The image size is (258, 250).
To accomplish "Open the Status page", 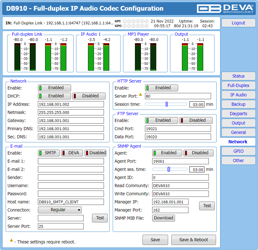I will click(x=238, y=76).
